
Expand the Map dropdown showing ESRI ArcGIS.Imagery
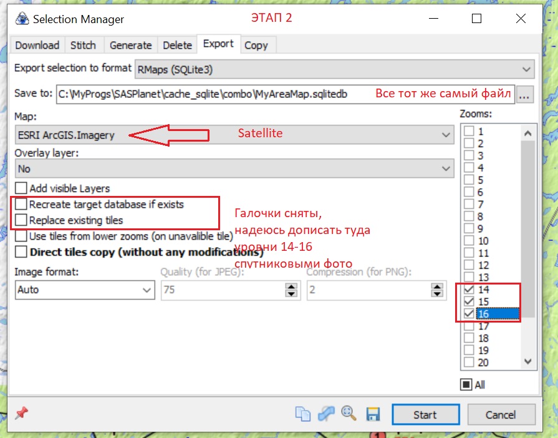point(445,135)
